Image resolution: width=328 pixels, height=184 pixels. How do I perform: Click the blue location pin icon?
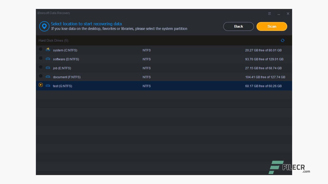click(x=44, y=26)
